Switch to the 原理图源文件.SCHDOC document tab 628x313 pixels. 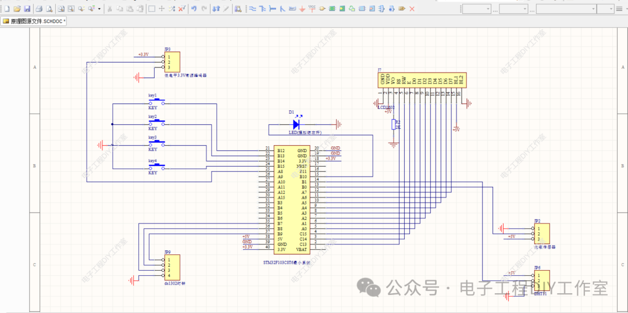(34, 21)
